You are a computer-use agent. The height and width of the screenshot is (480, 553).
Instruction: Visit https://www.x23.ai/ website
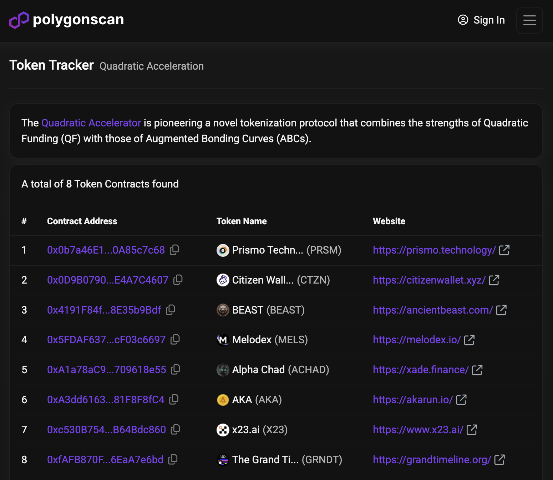point(418,430)
